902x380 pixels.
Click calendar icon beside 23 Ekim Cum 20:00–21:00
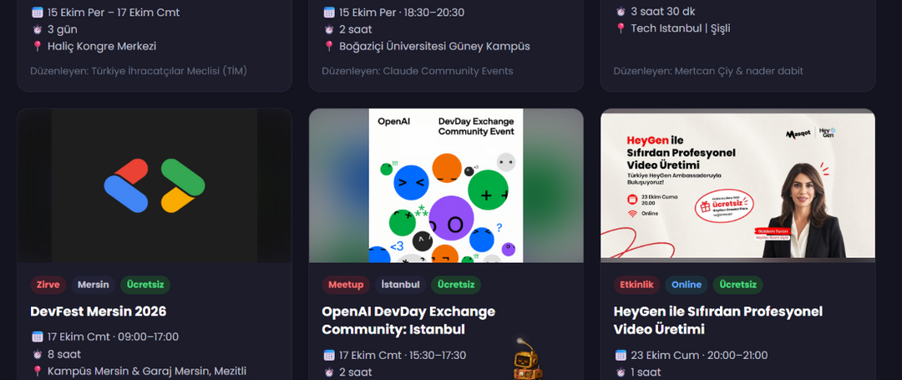pos(621,355)
